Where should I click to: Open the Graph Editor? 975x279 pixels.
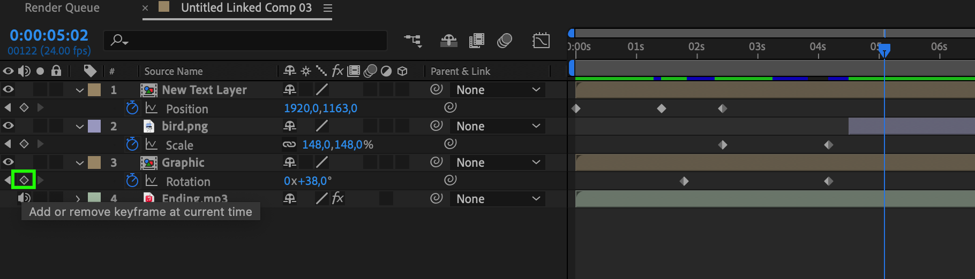541,41
